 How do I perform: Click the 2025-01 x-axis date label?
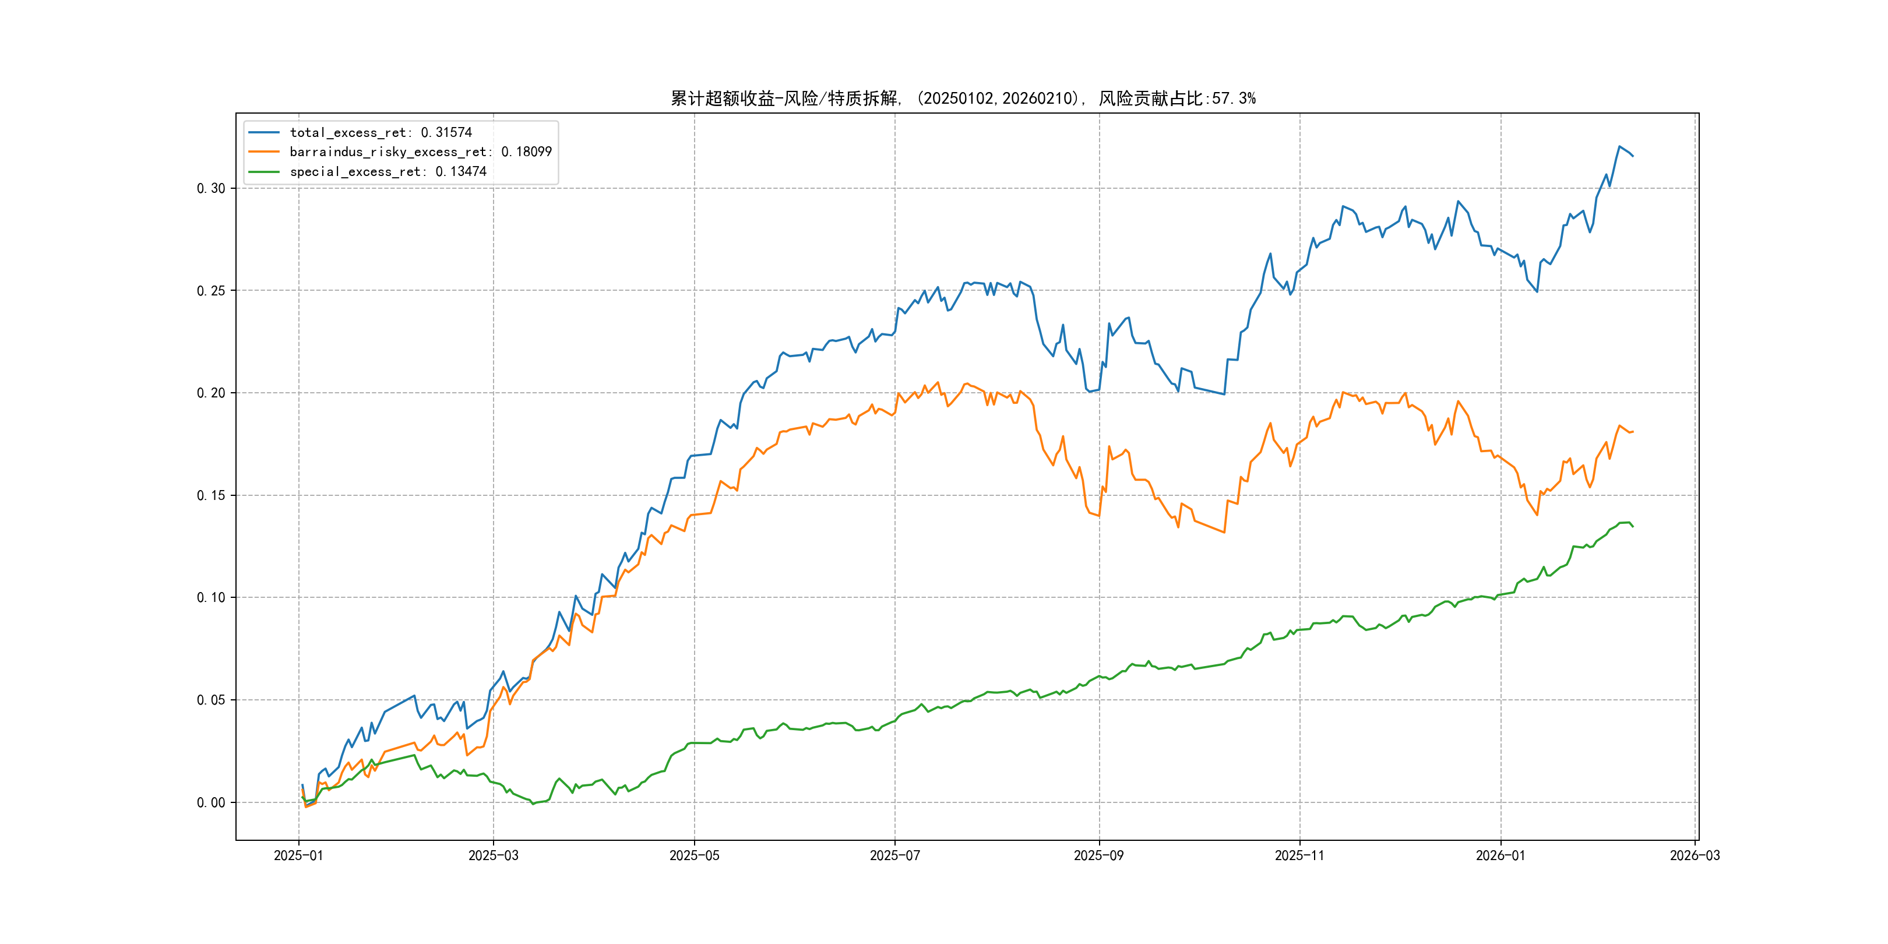(x=298, y=855)
